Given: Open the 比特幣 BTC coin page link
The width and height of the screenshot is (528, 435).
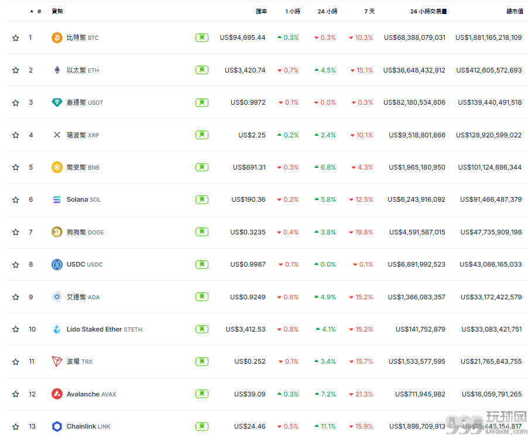Looking at the screenshot, I should coord(83,37).
